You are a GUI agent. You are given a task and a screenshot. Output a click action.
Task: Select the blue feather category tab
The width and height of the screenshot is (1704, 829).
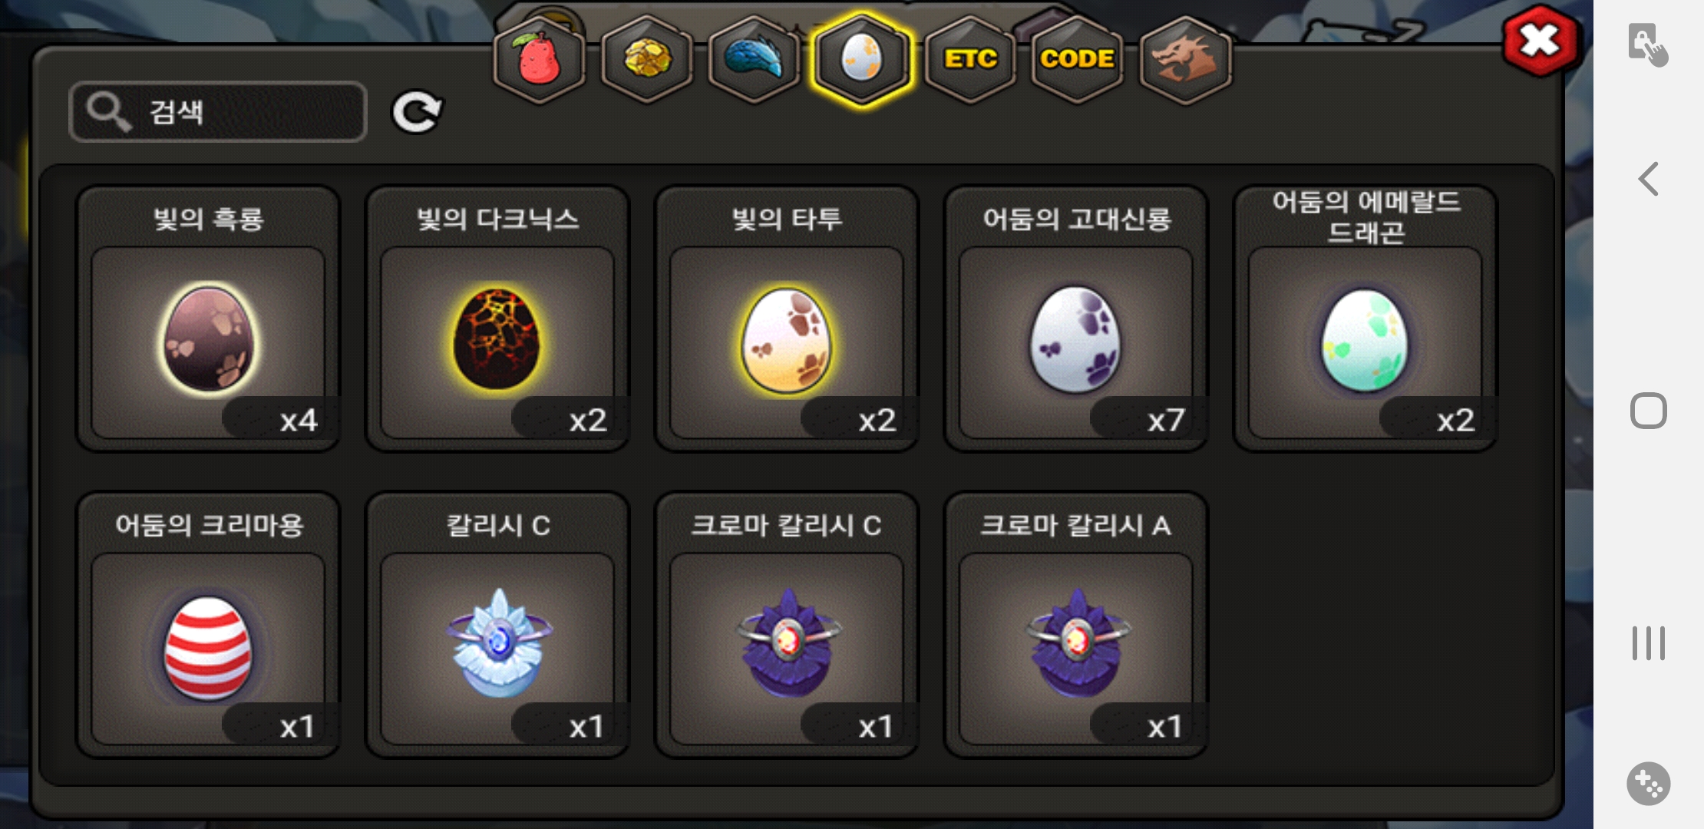pos(755,60)
